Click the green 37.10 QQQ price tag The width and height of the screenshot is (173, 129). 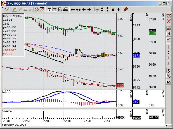tap(152, 33)
